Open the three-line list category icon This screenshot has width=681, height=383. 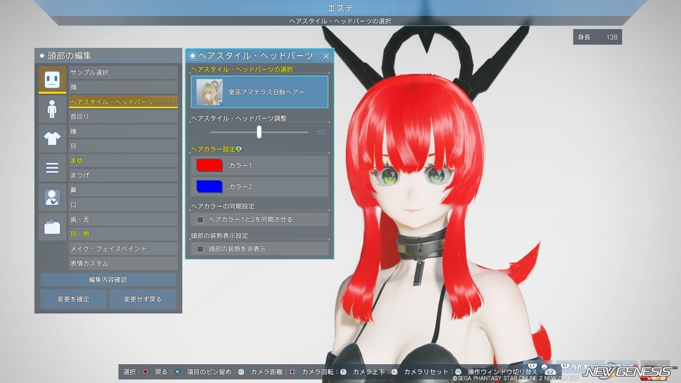coord(52,167)
